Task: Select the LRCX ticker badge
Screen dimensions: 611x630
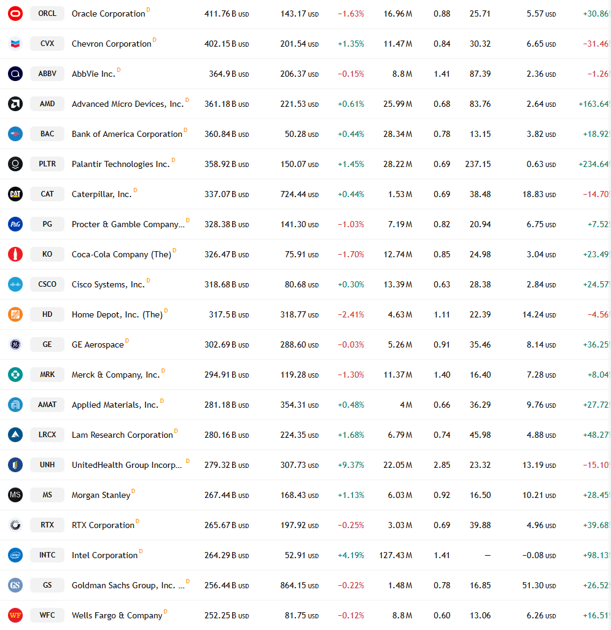Action: point(47,435)
